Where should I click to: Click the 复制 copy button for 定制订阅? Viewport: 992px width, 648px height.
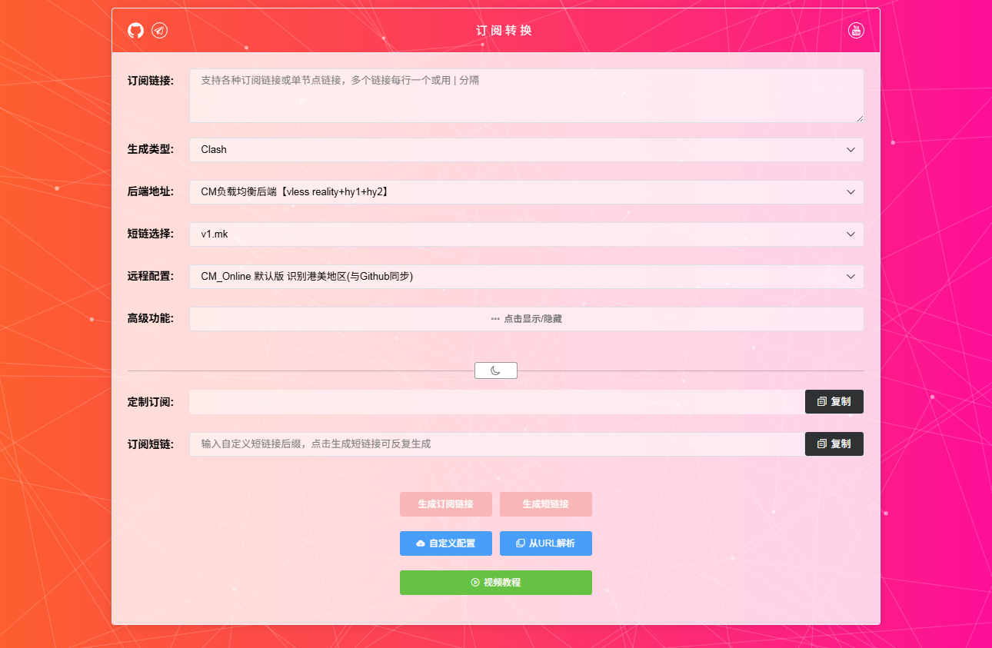click(x=834, y=401)
